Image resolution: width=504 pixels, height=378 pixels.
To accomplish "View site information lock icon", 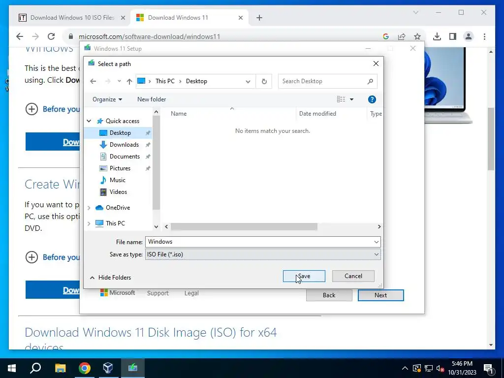I will tap(71, 36).
